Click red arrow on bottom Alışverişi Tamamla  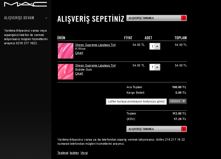point(184,129)
